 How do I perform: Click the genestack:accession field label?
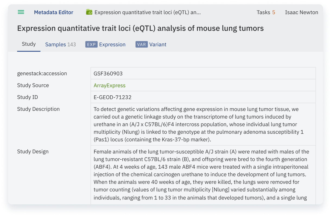coord(42,73)
